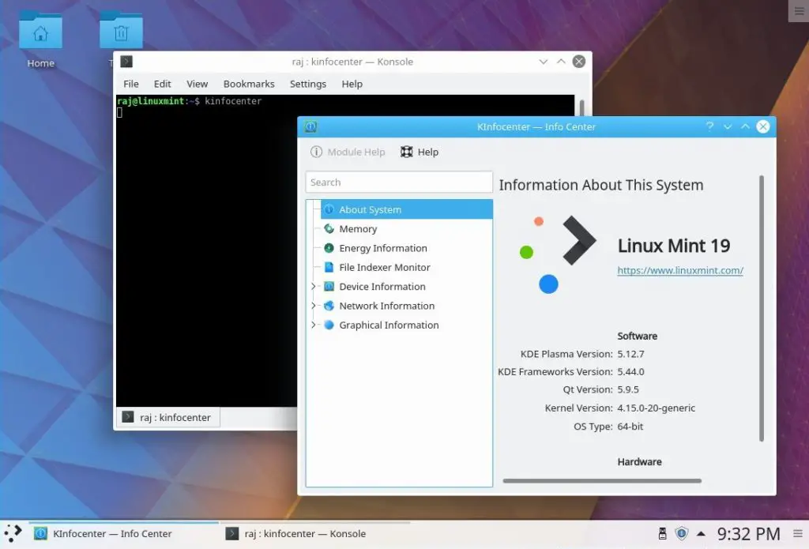Click the Module Help info icon

pyautogui.click(x=316, y=152)
